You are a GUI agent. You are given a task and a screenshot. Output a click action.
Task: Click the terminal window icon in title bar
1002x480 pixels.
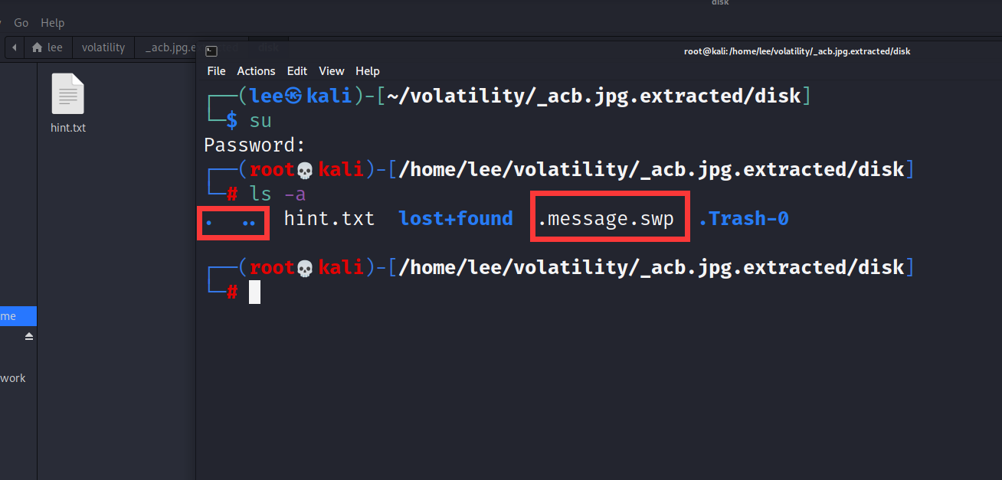[211, 51]
